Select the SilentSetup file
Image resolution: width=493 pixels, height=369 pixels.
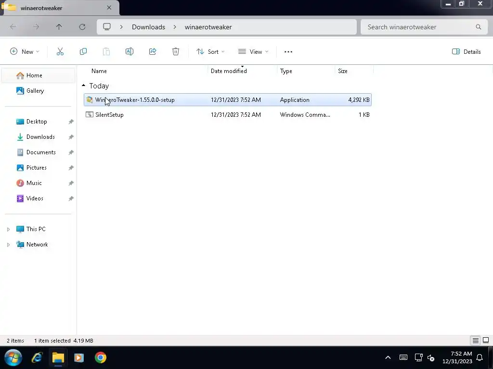pyautogui.click(x=228, y=115)
